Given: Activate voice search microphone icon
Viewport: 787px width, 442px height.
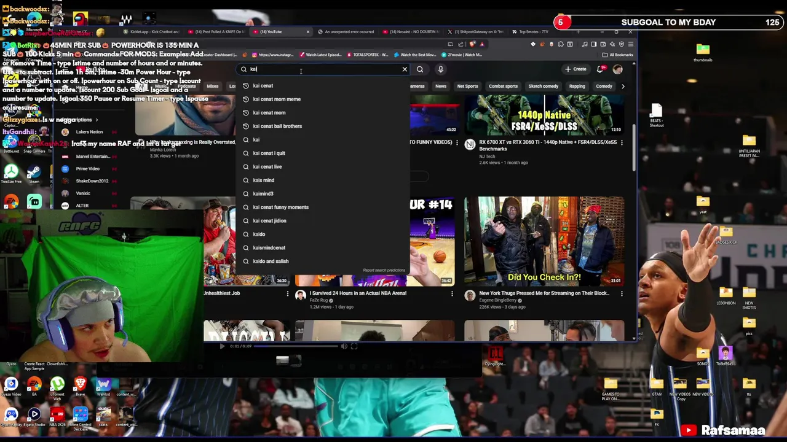Looking at the screenshot, I should tap(441, 69).
